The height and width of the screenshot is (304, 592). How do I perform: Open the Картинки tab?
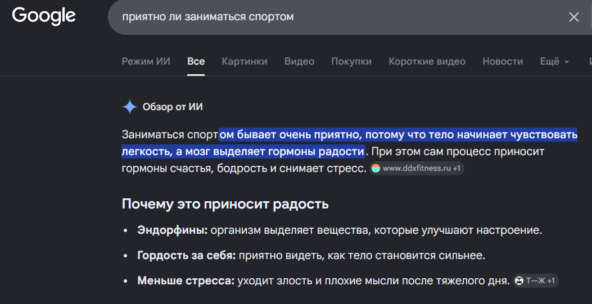point(244,61)
